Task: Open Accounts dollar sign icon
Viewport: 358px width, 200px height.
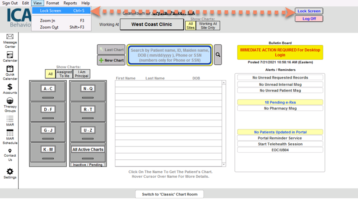Action: point(10,87)
